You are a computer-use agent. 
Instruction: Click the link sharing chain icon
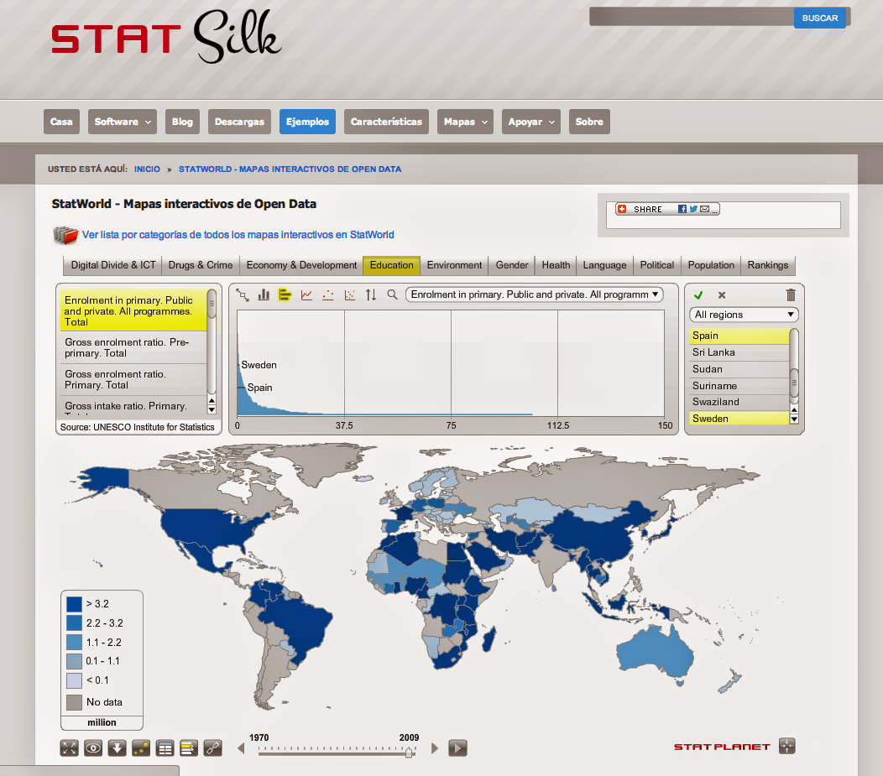click(x=213, y=747)
